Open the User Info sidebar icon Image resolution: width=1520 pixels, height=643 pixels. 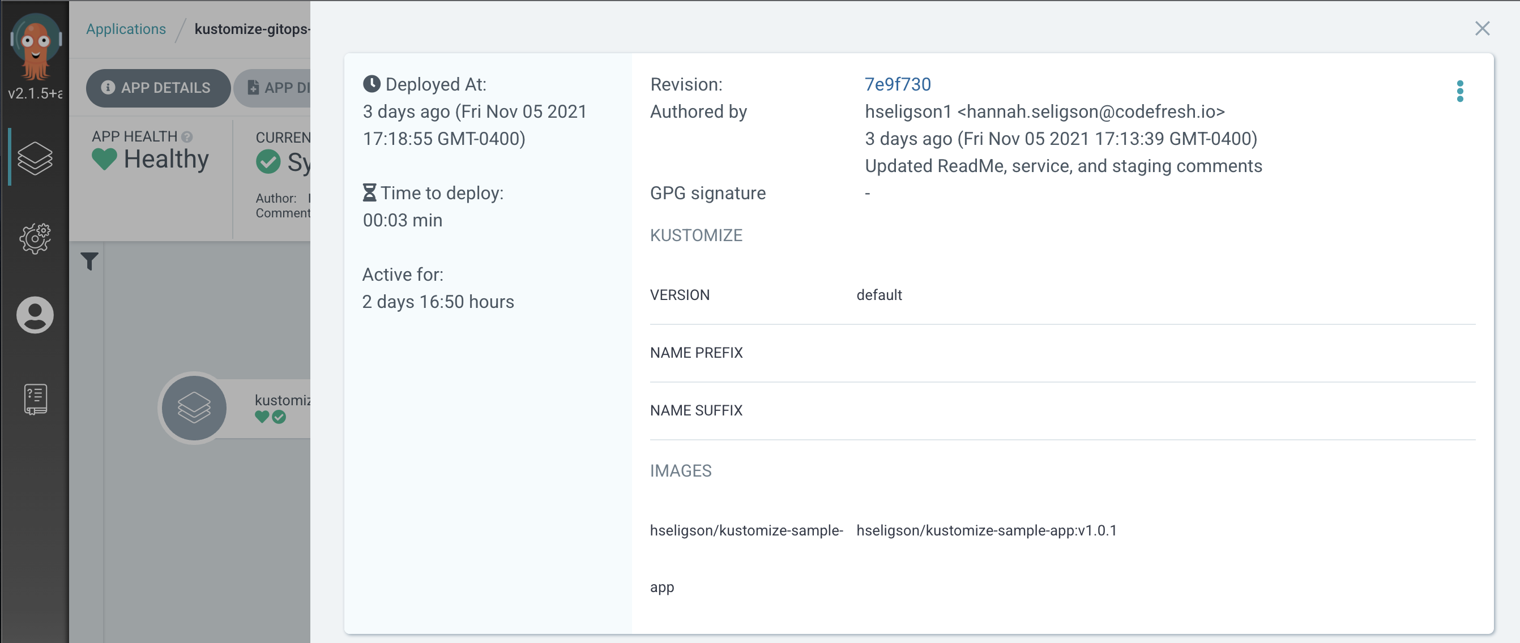click(x=35, y=315)
